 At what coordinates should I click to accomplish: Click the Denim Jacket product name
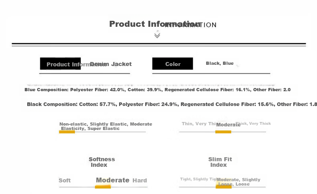[x=111, y=64]
